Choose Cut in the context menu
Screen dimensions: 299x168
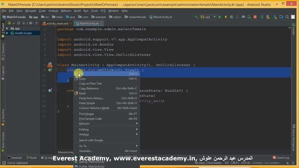tap(107, 74)
